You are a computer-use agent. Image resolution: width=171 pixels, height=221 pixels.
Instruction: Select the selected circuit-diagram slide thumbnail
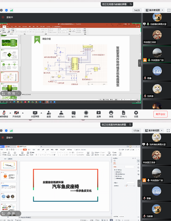(x=9, y=77)
